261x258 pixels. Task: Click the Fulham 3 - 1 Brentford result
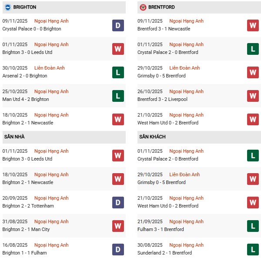[x=161, y=229]
